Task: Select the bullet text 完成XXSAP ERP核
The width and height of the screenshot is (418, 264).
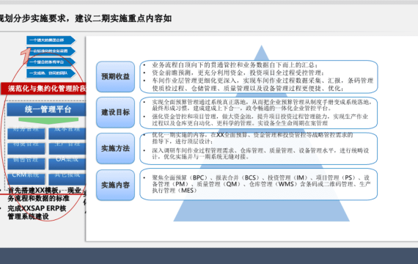Action: click(37, 208)
